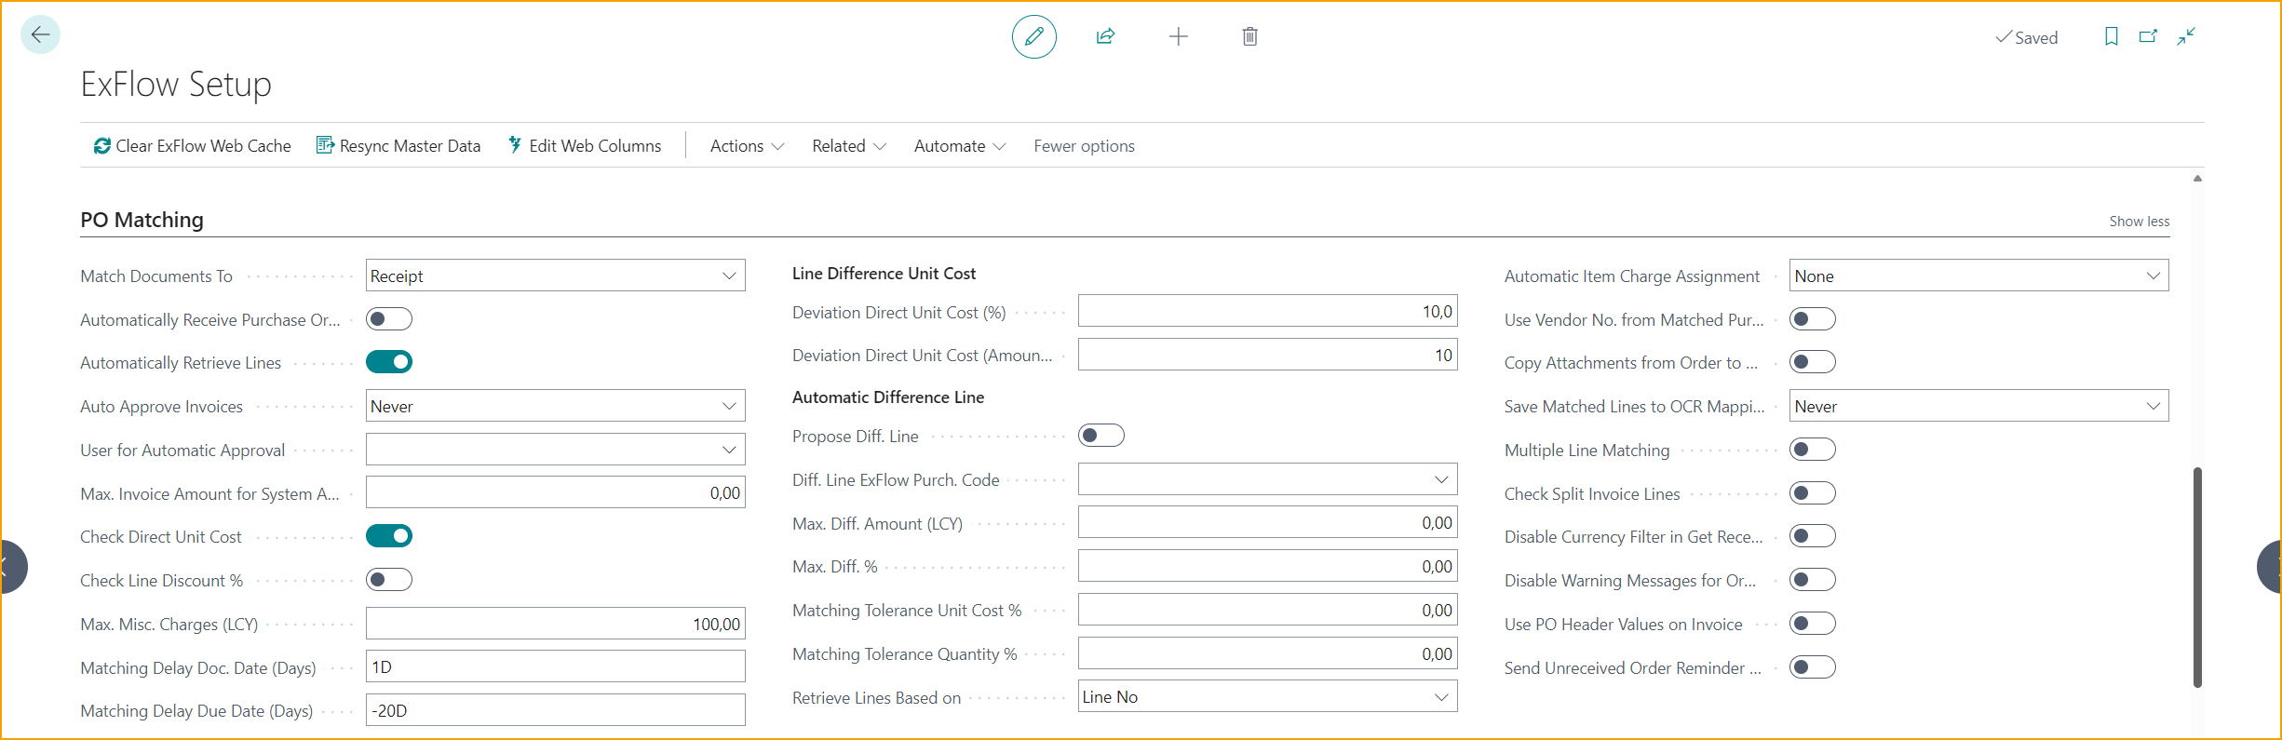
Task: Open the Automate menu
Action: [959, 146]
